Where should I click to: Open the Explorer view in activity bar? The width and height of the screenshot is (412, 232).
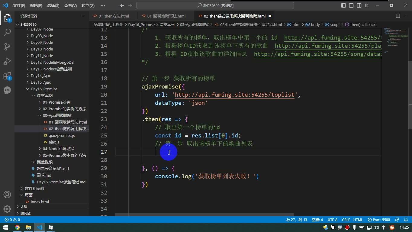pos(7,18)
